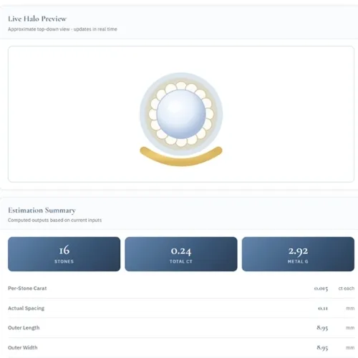Select the Per-Stone Carat row label

coord(27,289)
